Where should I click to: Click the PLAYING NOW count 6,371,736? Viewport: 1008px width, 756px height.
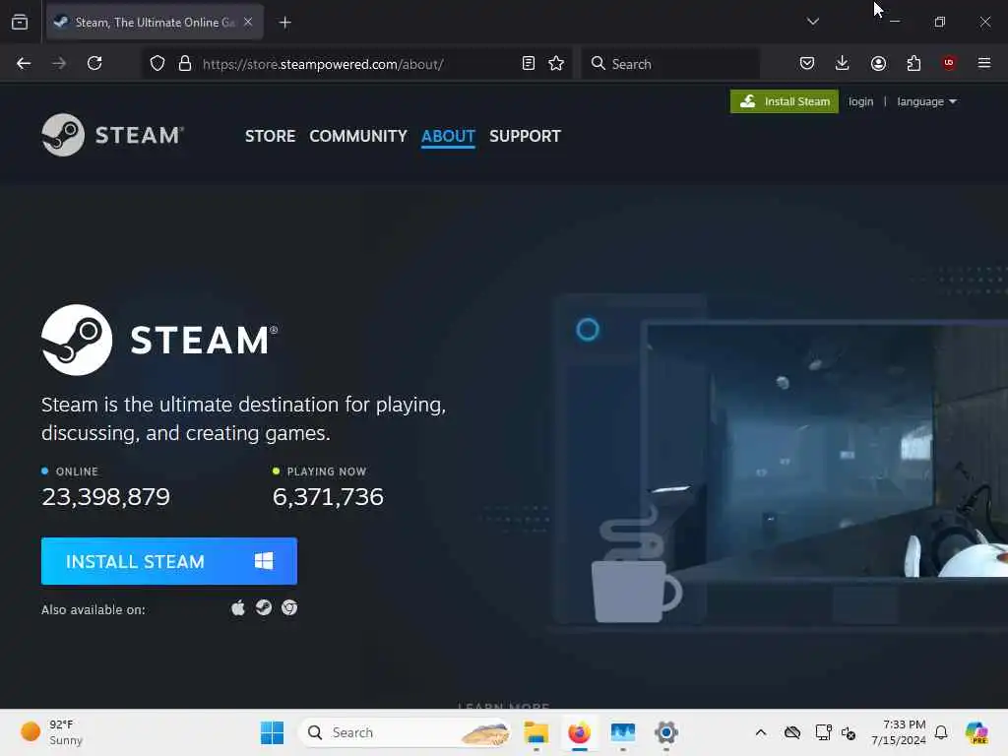pos(328,497)
